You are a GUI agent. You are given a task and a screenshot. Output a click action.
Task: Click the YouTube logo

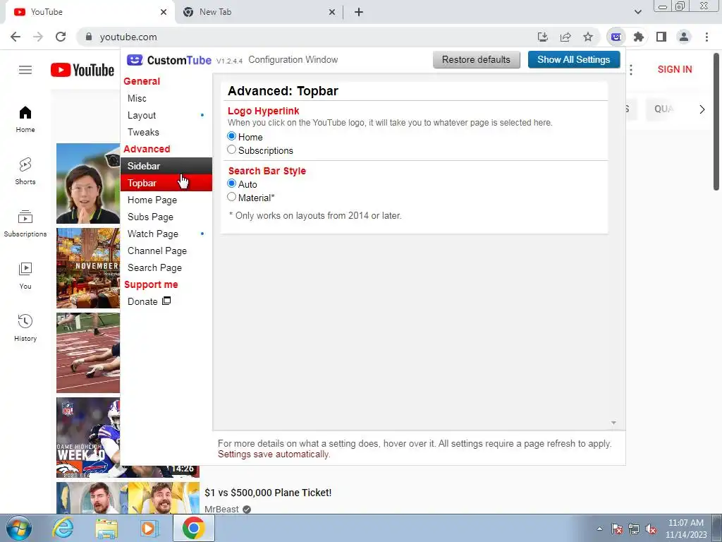[x=82, y=70]
